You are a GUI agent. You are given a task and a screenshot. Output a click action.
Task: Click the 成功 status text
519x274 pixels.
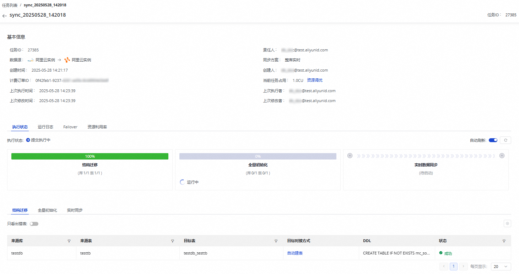[x=448, y=253]
